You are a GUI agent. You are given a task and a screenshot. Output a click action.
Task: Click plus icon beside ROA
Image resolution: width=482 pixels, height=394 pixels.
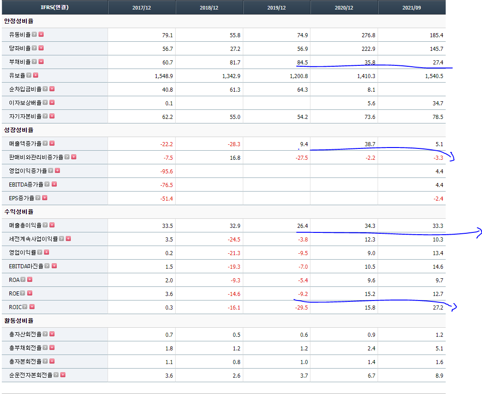tap(30, 279)
